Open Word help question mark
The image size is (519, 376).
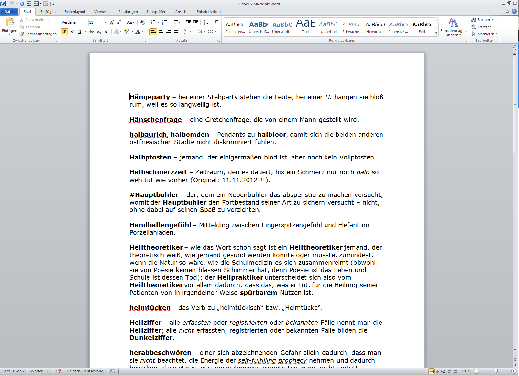tap(514, 12)
